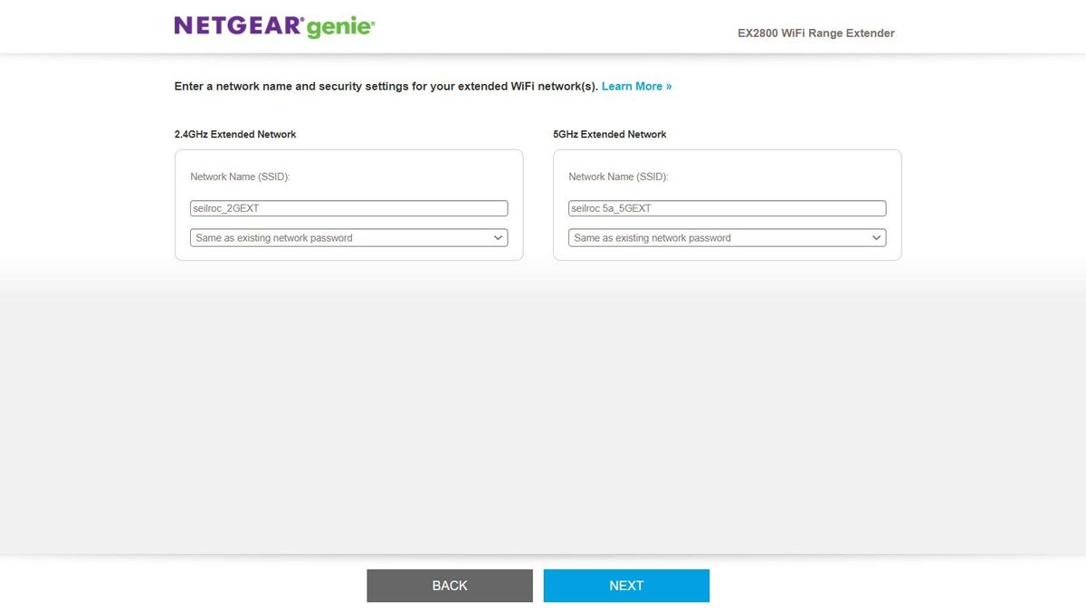Screen dimensions: 1086x611
Task: Click the BACK button
Action: (x=449, y=585)
